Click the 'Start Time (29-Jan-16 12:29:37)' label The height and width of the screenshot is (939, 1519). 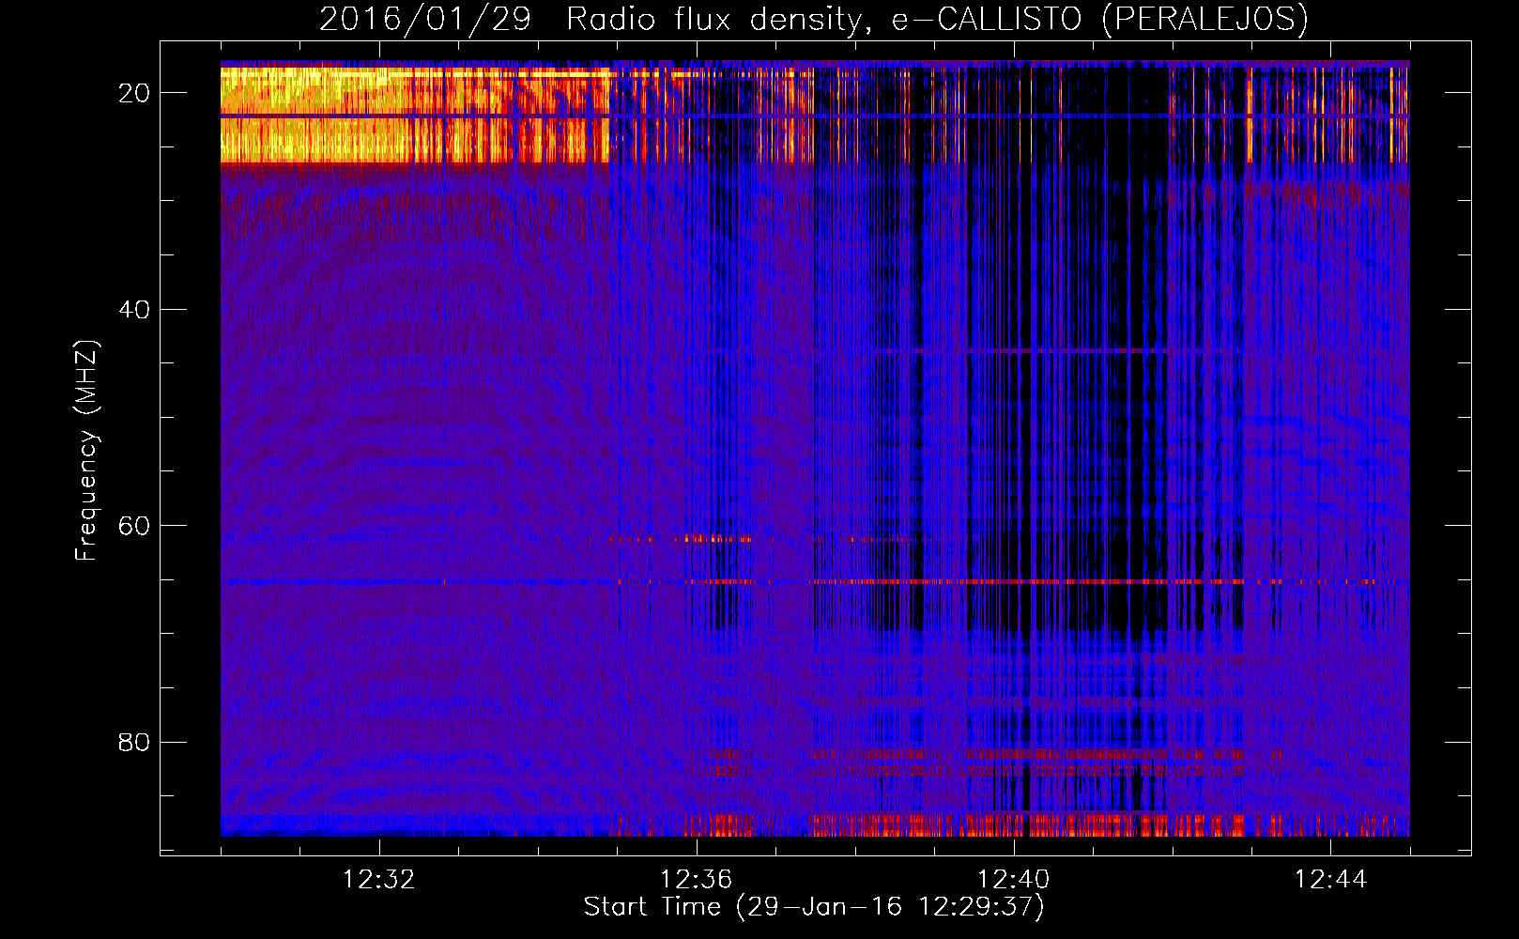(x=813, y=907)
